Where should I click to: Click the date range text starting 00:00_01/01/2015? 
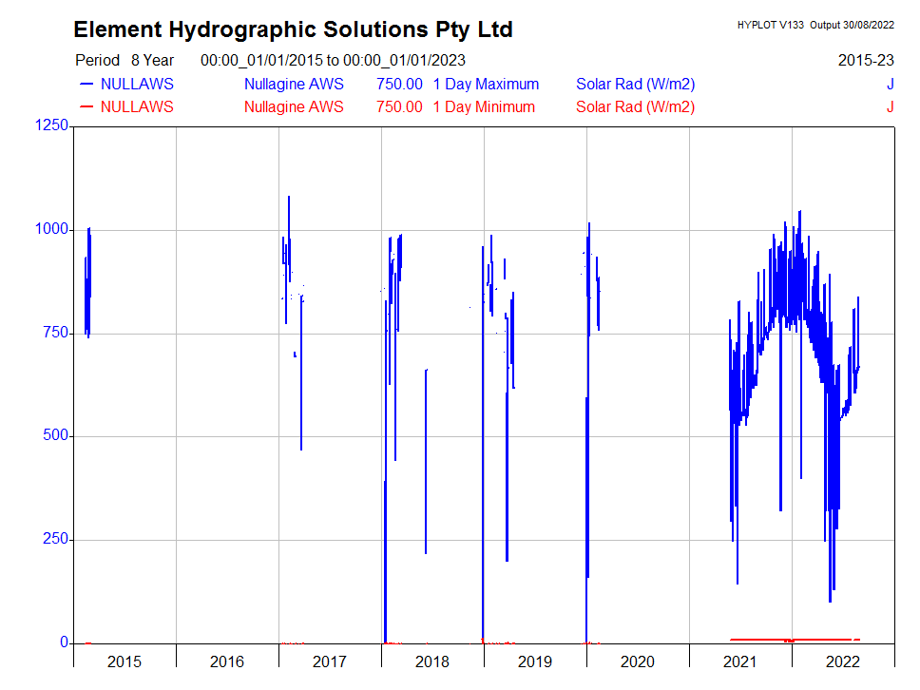333,61
